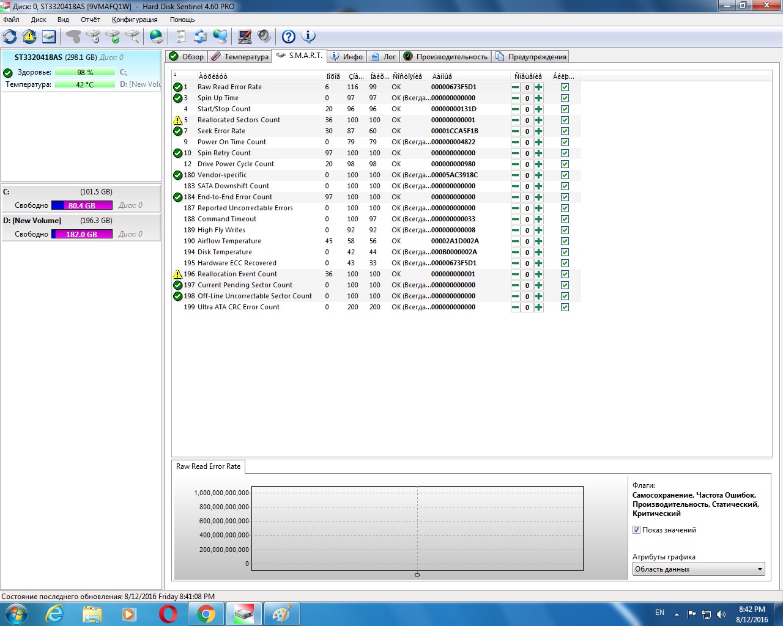Click the refresh icon with yellow warning sign
This screenshot has width=783, height=626.
(x=29, y=37)
